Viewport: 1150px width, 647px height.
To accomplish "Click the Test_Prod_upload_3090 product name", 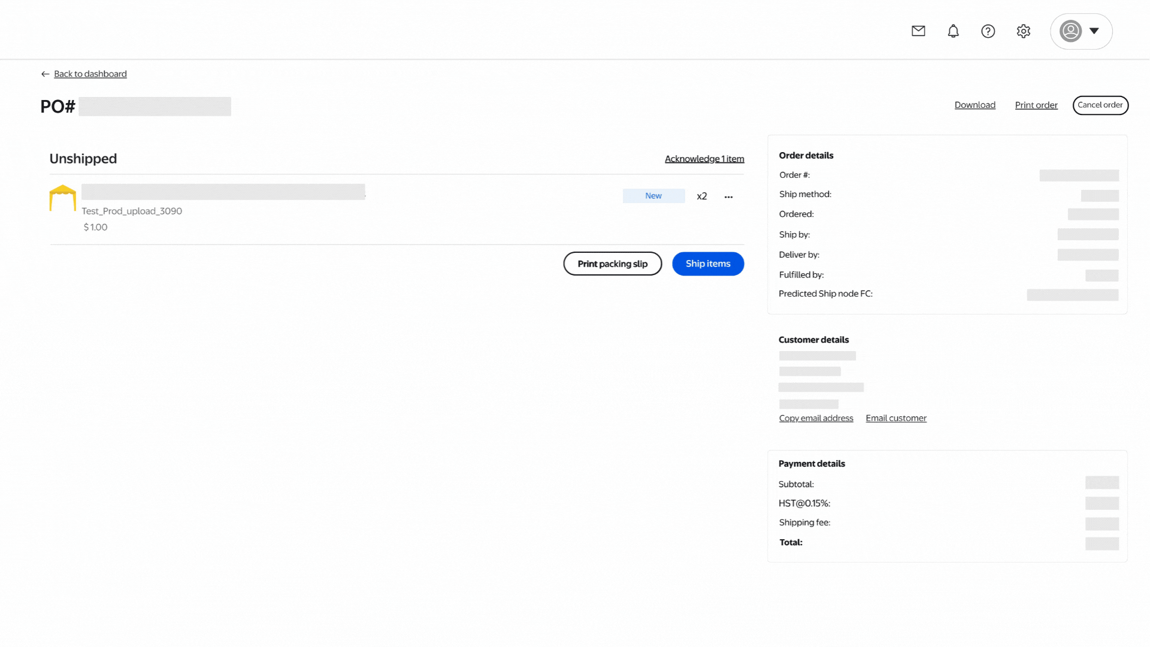I will pyautogui.click(x=132, y=211).
